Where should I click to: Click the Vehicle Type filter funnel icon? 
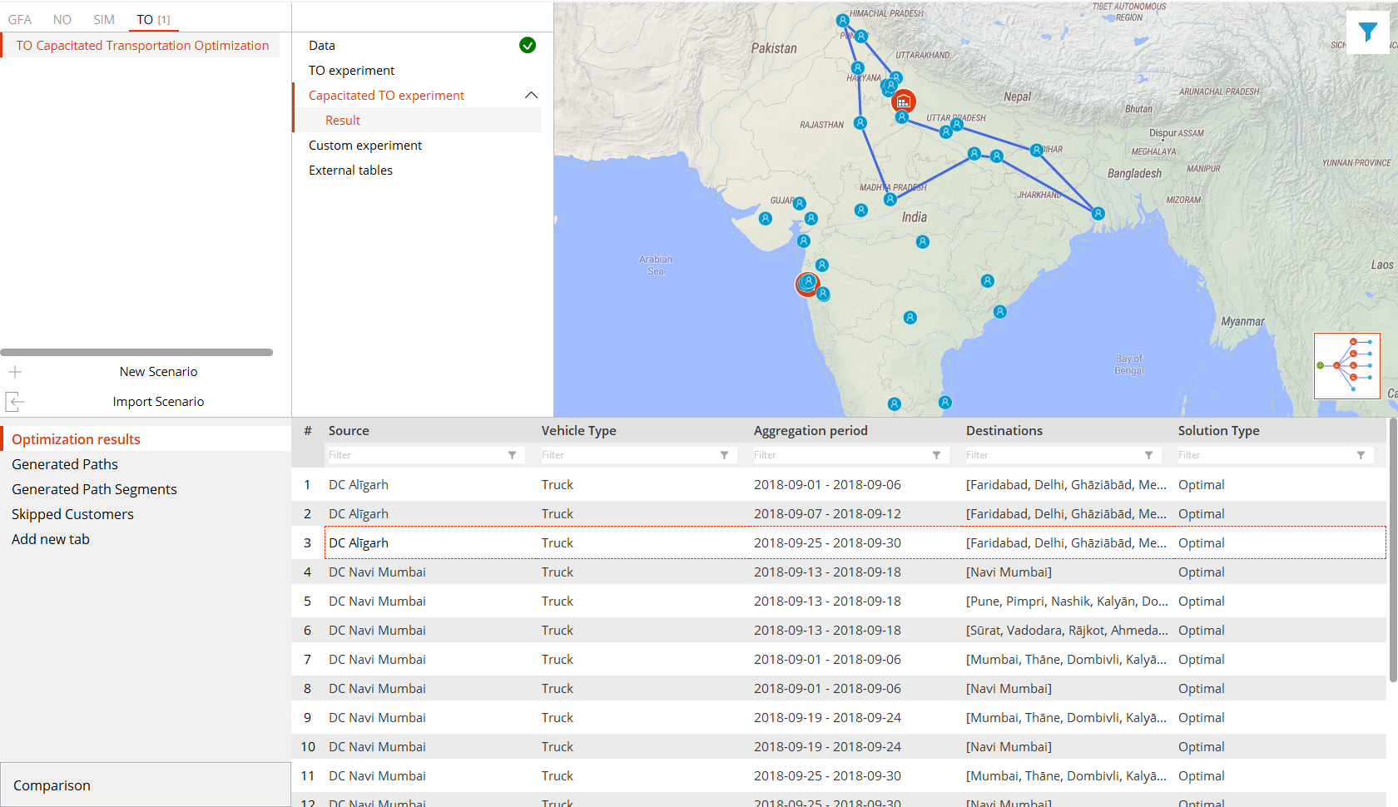click(724, 455)
